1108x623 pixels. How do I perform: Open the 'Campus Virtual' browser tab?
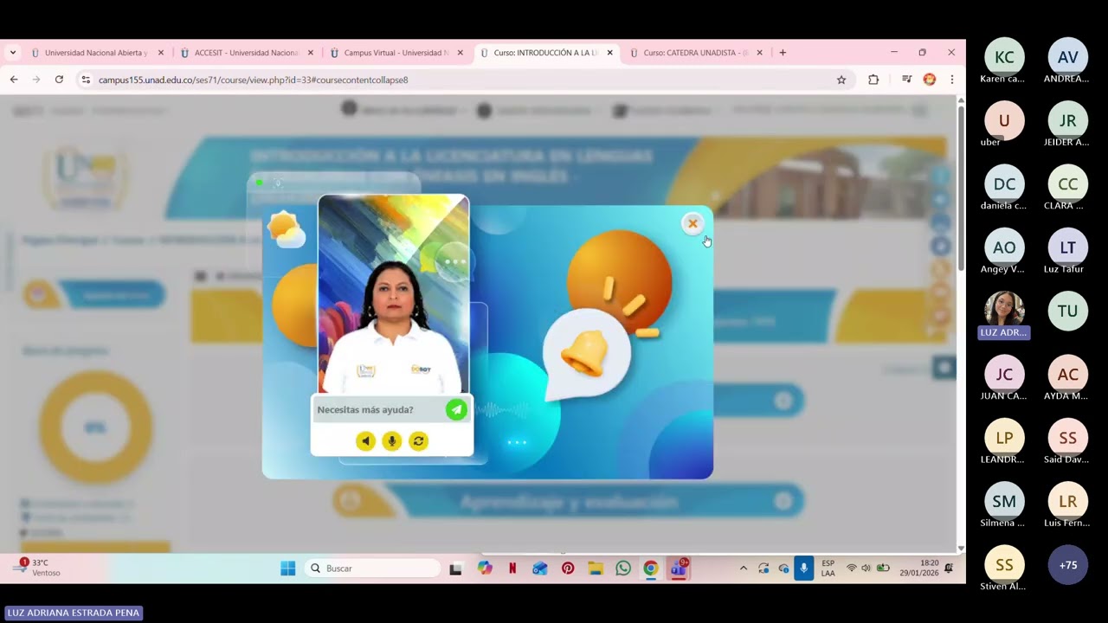click(x=397, y=53)
